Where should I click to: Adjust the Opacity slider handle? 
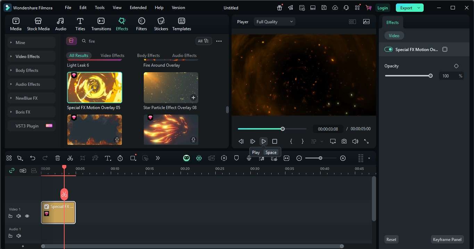coord(431,76)
